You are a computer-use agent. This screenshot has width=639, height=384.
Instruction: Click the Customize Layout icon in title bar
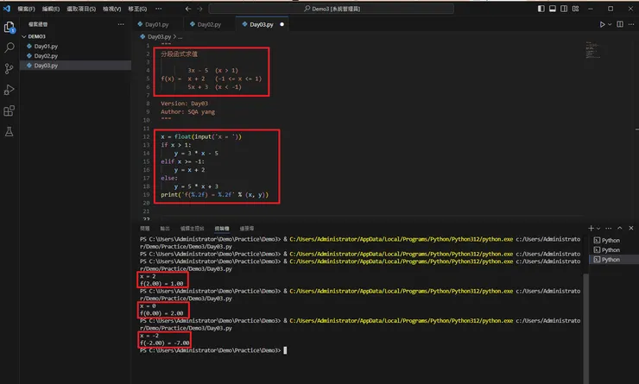coord(576,8)
